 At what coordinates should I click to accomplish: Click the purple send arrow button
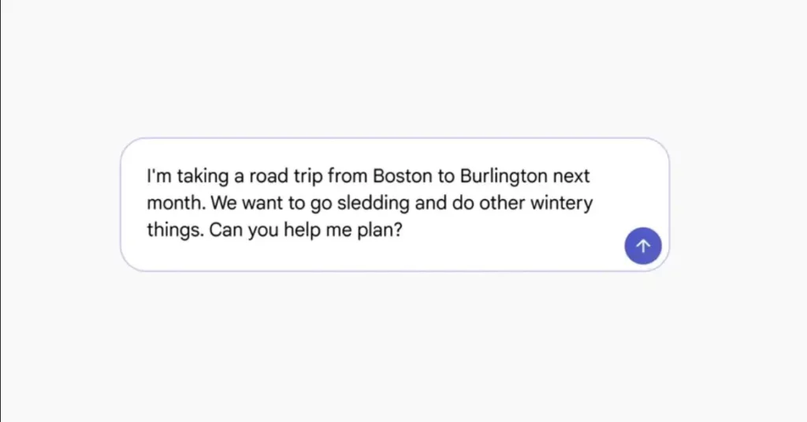pyautogui.click(x=643, y=246)
